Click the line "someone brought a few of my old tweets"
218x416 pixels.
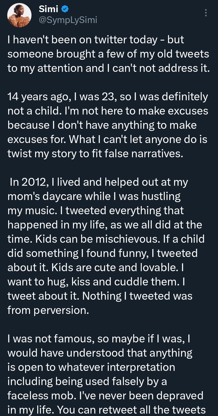108,54
